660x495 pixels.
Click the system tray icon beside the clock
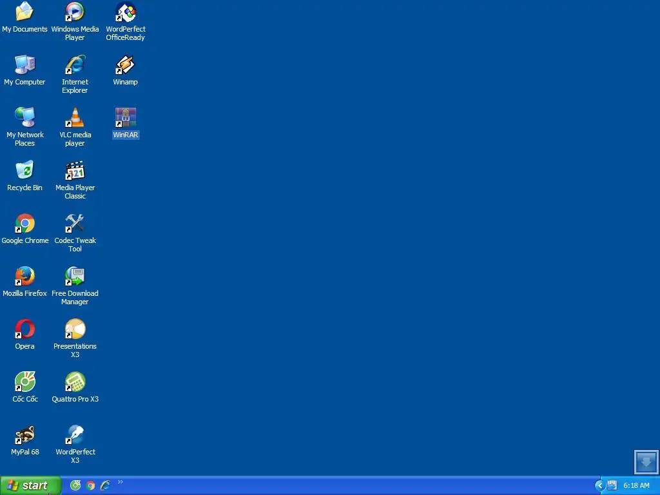click(x=612, y=486)
